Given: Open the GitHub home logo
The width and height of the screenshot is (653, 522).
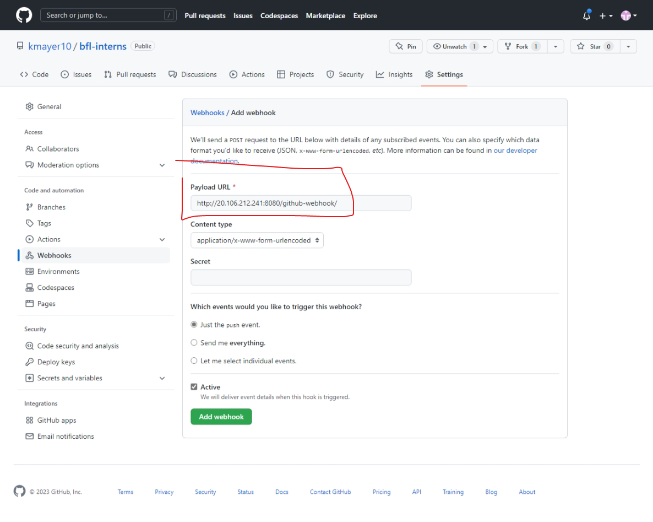Looking at the screenshot, I should pyautogui.click(x=23, y=15).
